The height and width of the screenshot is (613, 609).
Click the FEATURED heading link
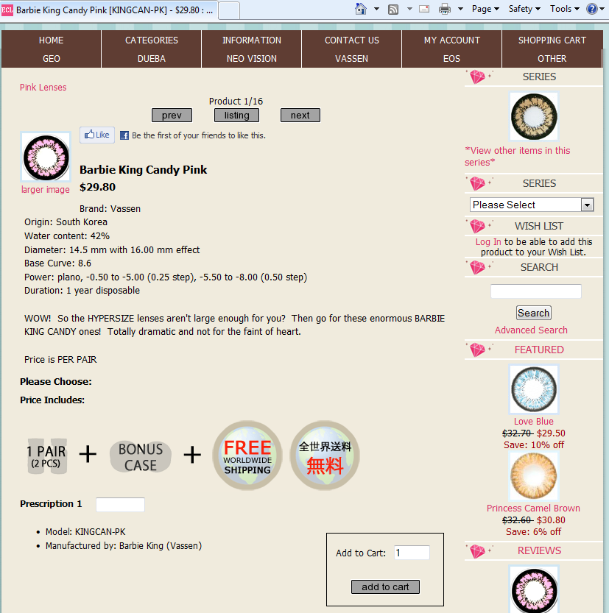click(539, 350)
